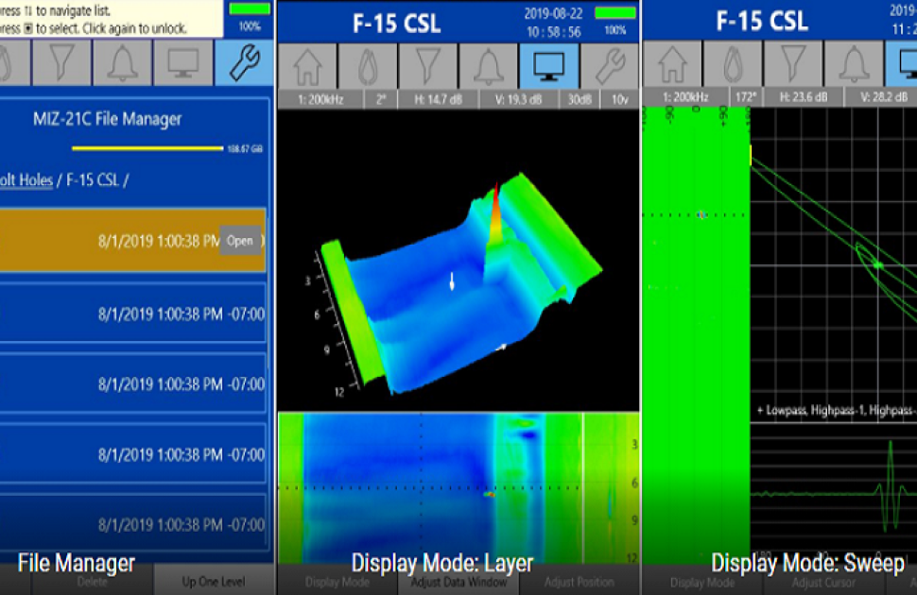This screenshot has width=917, height=595.
Task: Click the H: 14.7 dB gain field
Action: point(436,98)
